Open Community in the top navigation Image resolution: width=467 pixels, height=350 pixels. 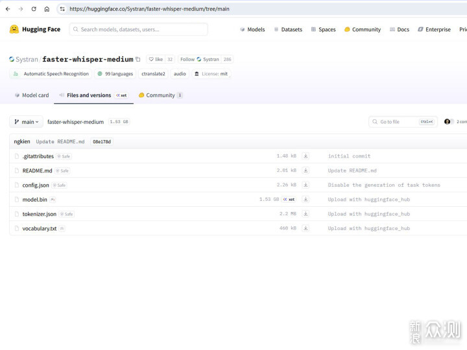[363, 29]
